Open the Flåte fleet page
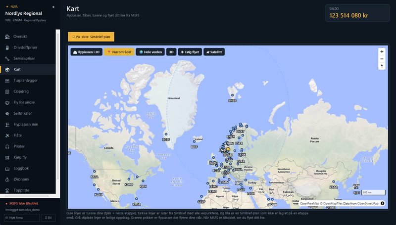The image size is (396, 225). pos(28,135)
